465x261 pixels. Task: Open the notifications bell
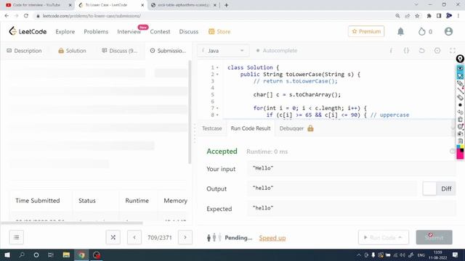click(x=400, y=31)
